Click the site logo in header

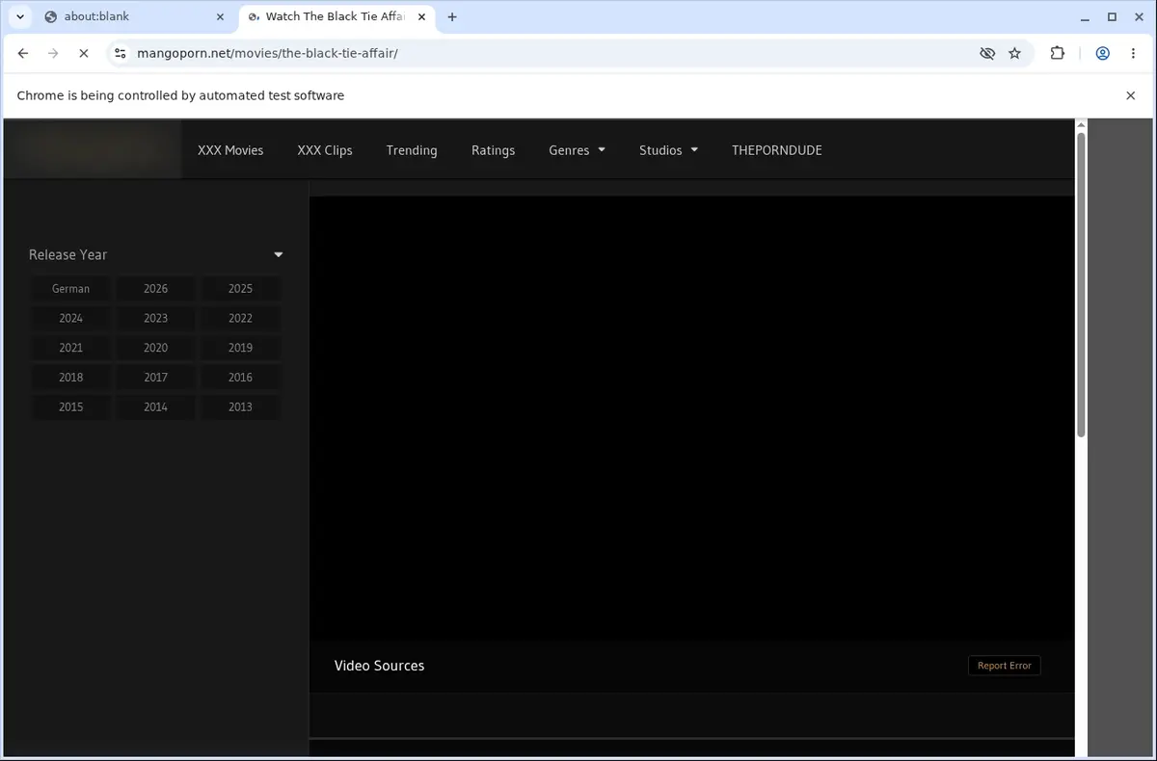[93, 150]
